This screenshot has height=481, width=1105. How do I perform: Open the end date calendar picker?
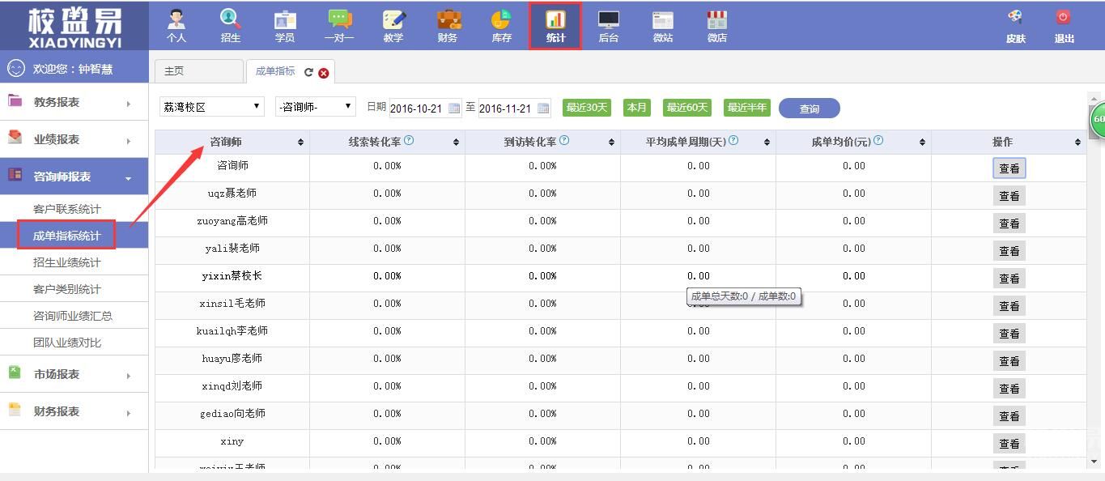[542, 109]
